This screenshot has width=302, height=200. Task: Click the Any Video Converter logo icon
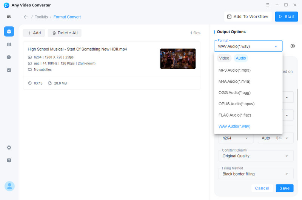pos(6,5)
